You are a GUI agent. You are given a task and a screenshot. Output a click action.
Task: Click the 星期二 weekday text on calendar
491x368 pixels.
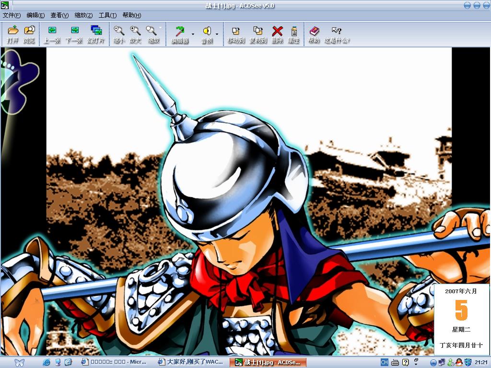coord(461,329)
